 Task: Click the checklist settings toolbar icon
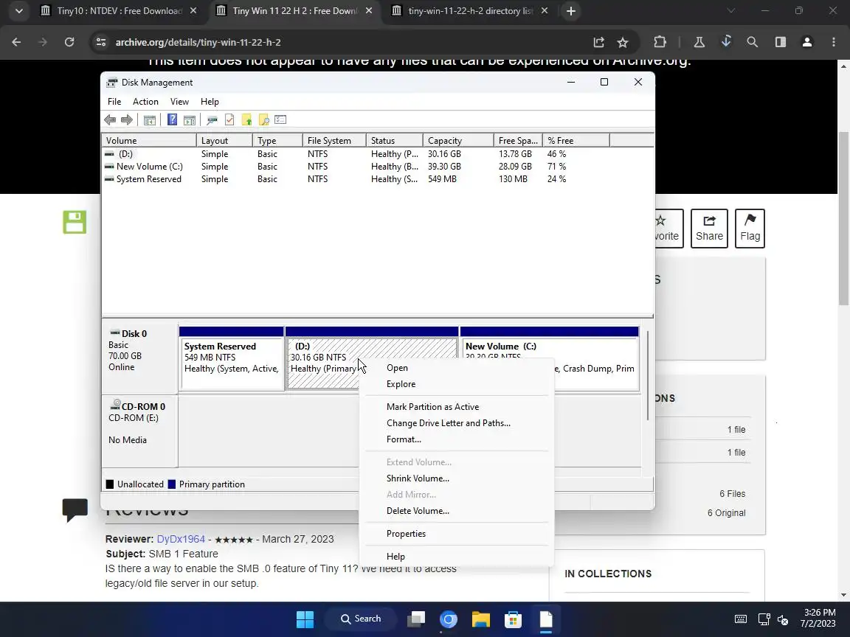point(280,119)
